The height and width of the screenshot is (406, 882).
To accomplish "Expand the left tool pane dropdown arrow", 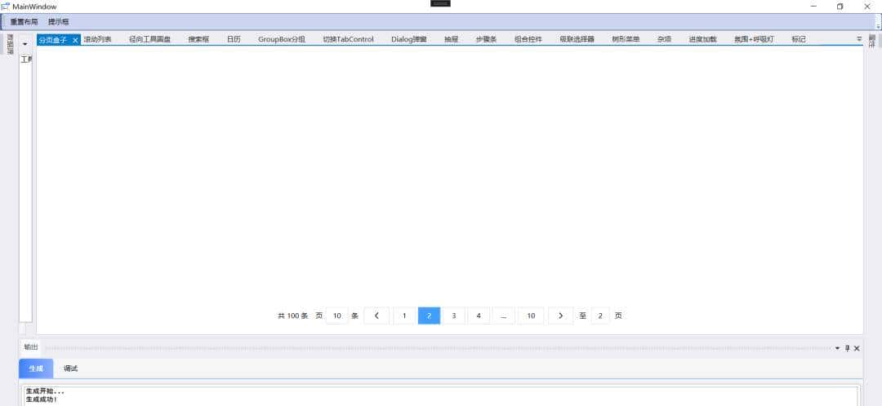I will tap(24, 44).
